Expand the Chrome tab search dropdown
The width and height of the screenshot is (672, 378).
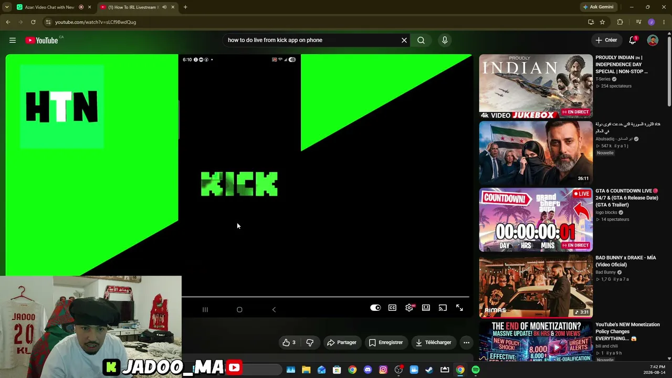(x=7, y=7)
